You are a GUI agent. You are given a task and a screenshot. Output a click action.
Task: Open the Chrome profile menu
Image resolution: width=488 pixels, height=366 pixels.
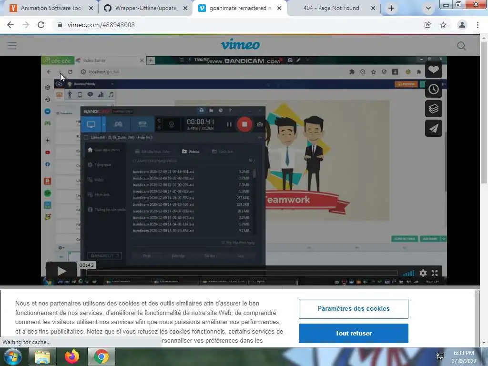[x=462, y=25]
